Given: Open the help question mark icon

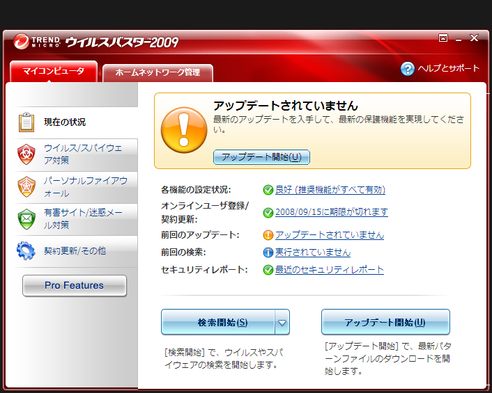Looking at the screenshot, I should (x=408, y=69).
